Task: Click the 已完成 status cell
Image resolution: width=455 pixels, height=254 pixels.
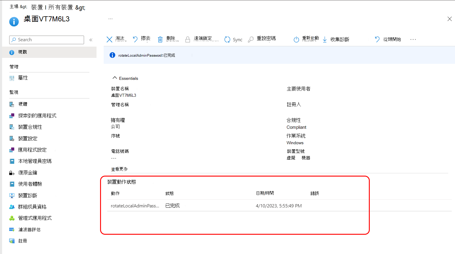Action: pos(173,206)
